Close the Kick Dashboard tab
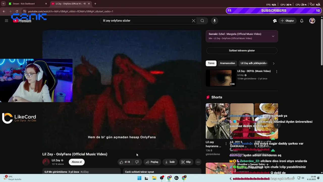 click(46, 4)
